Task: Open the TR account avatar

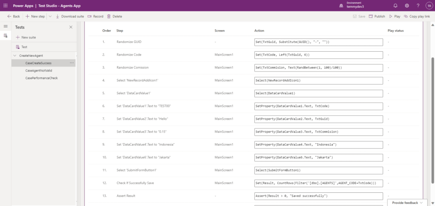Action: click(x=429, y=6)
